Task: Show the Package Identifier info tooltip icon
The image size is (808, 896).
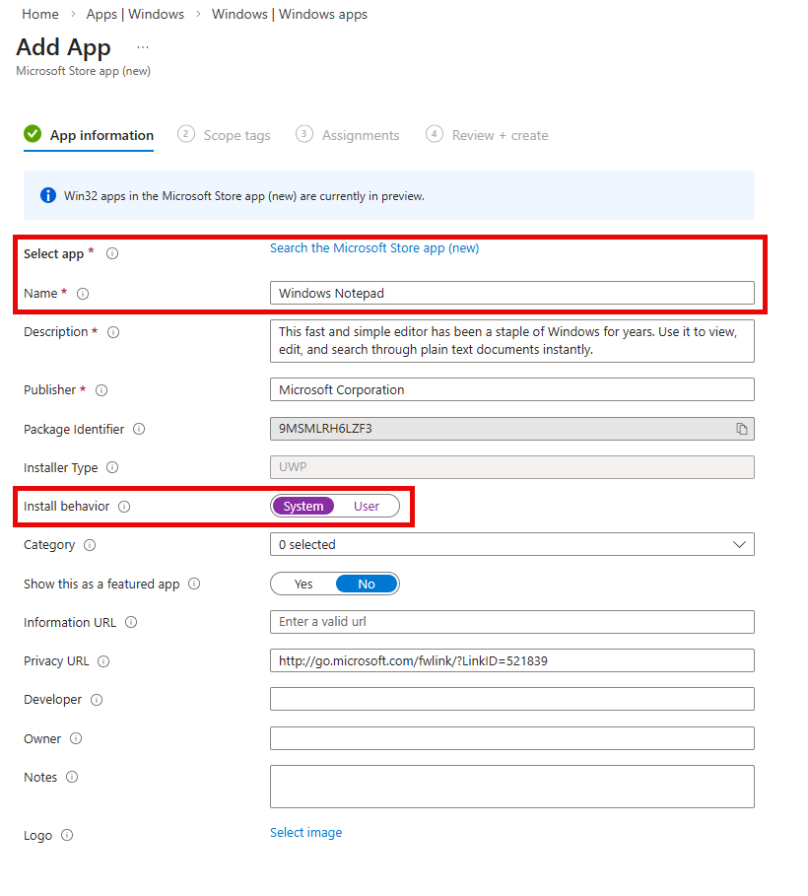Action: point(139,429)
